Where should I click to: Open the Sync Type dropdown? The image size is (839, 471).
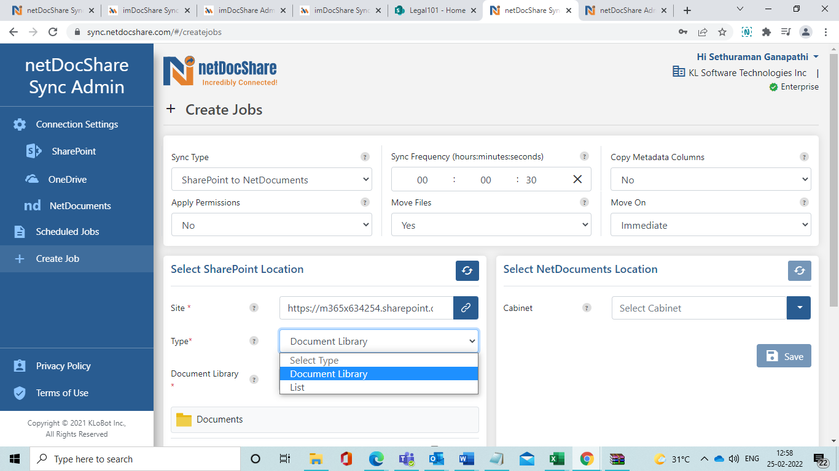[271, 180]
